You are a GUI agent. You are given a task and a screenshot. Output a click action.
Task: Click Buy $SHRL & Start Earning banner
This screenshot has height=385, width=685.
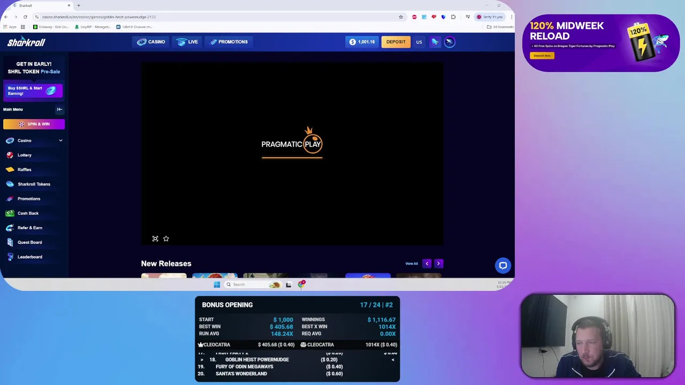[33, 90]
